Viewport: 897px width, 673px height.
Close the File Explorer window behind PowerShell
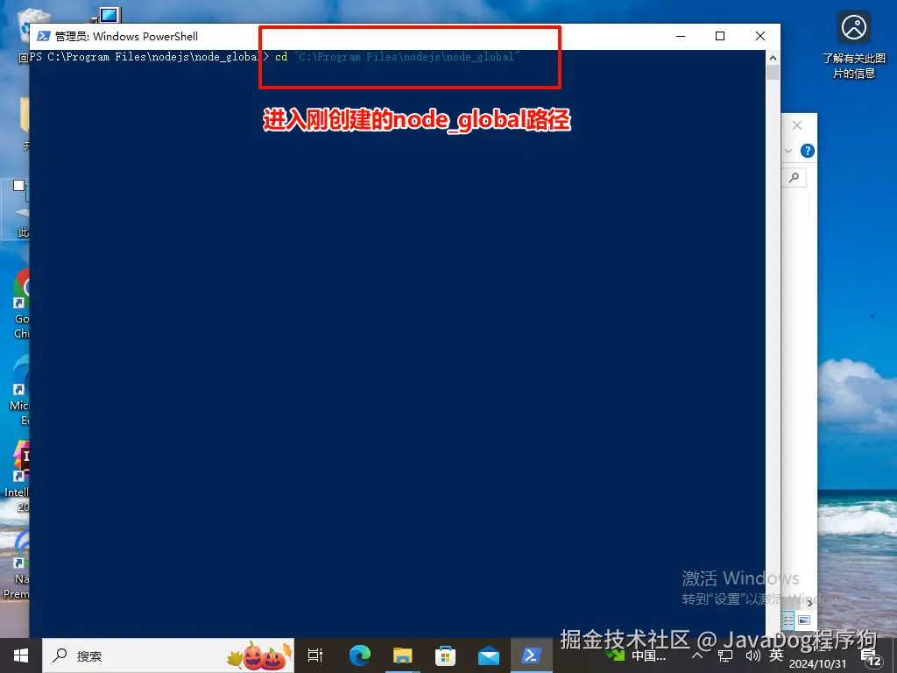(797, 125)
